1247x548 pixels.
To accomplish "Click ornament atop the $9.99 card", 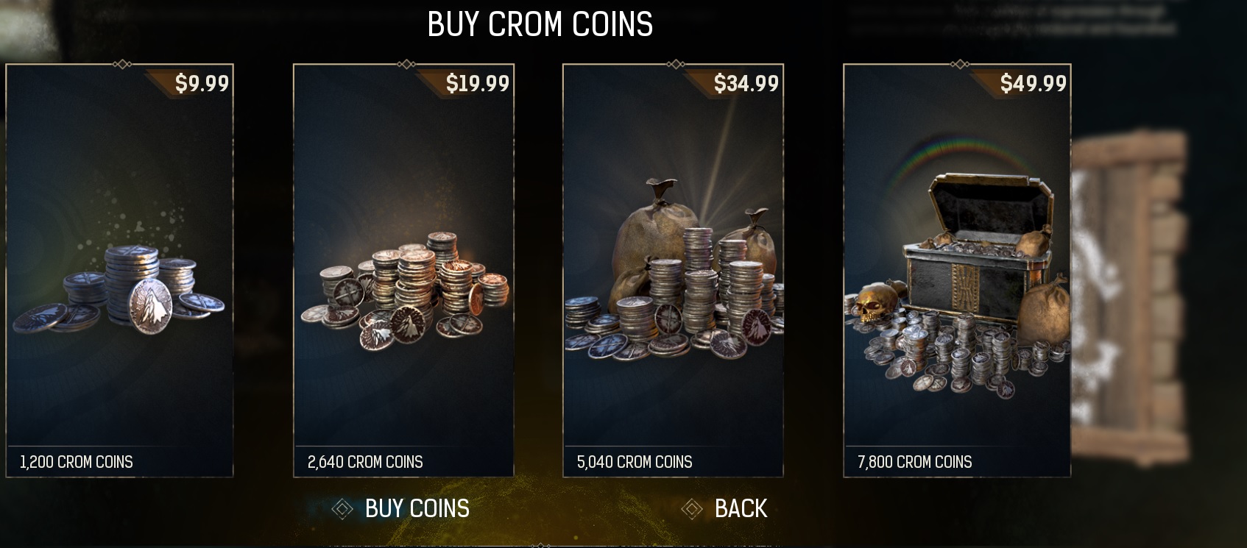I will pyautogui.click(x=122, y=64).
